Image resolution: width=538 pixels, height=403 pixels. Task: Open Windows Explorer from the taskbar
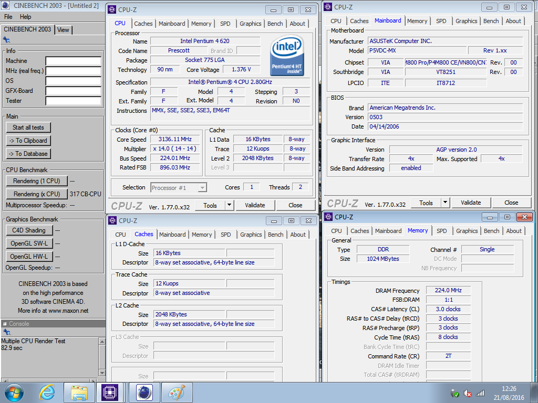click(79, 393)
